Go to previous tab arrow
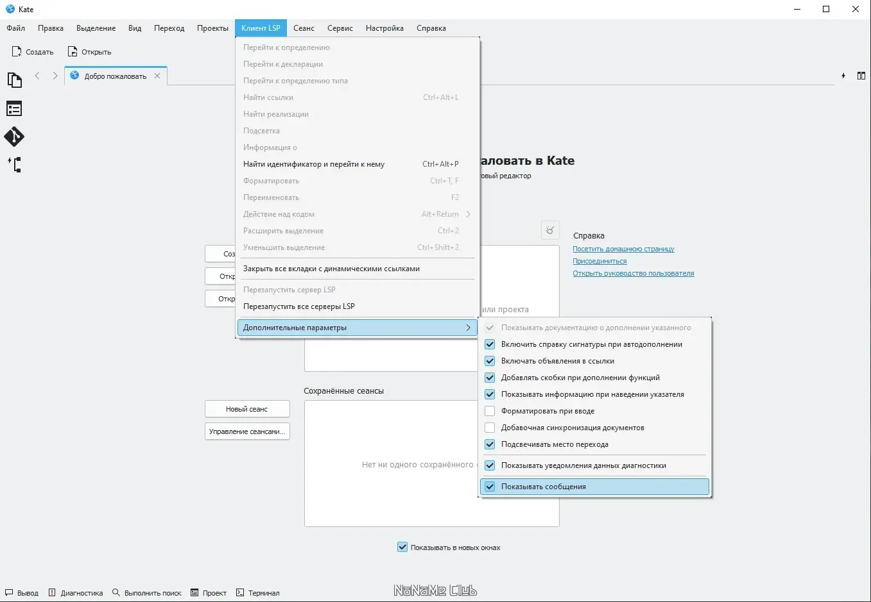This screenshot has height=602, width=871. point(37,76)
